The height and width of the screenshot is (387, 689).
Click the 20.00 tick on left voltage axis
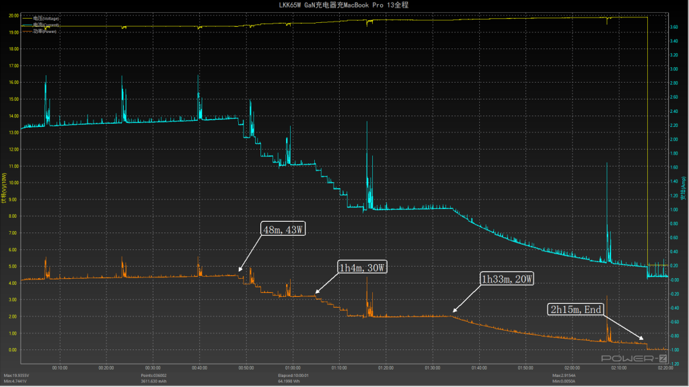coord(13,15)
